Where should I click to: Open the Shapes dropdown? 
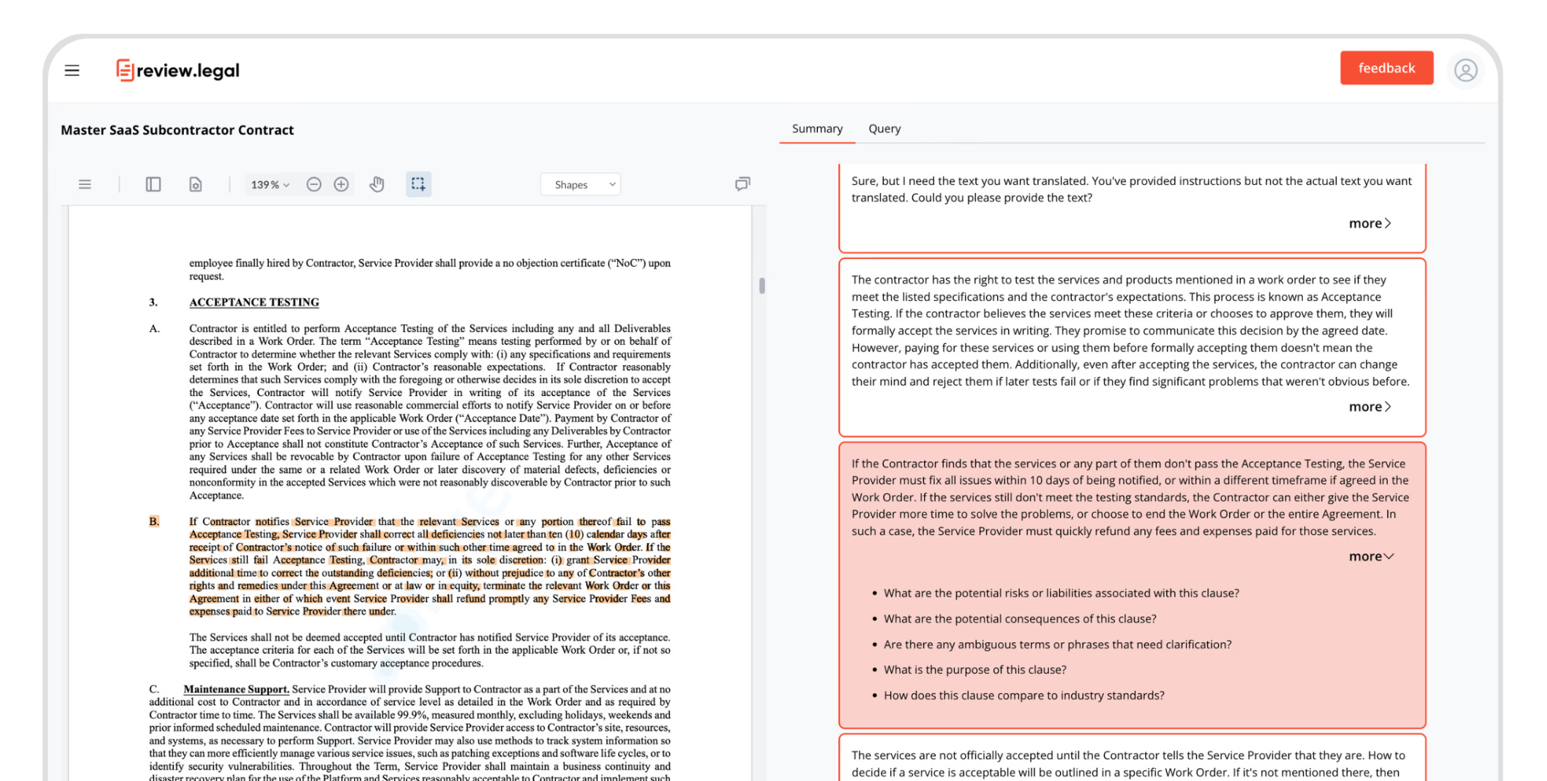tap(581, 184)
